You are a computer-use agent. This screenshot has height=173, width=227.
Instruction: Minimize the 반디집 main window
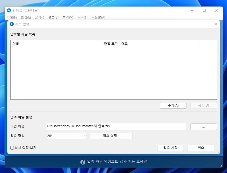click(x=192, y=10)
